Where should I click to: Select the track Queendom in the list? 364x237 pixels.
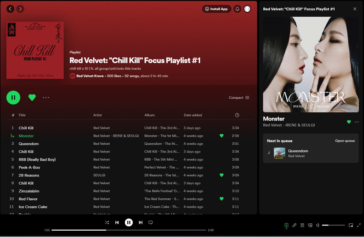point(129,144)
